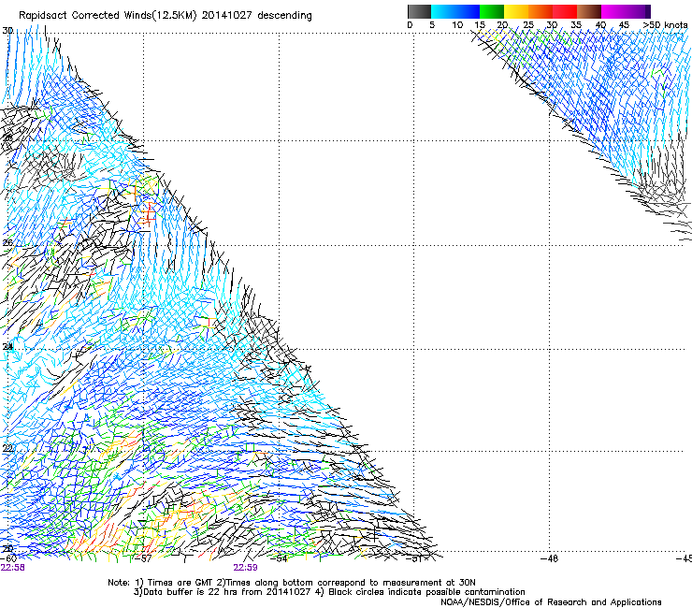Click the brown 35–40 knots legend swatch
The width and height of the screenshot is (692, 608).
tap(589, 11)
